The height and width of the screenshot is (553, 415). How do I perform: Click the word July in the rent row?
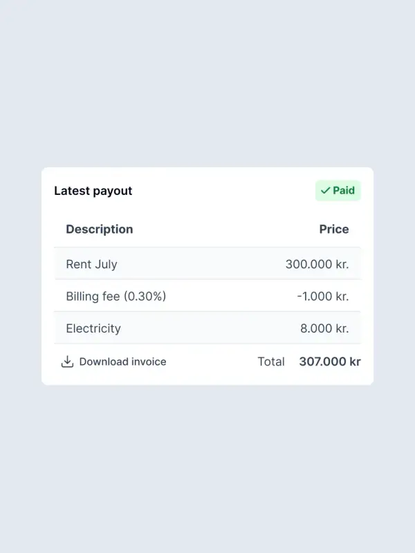pyautogui.click(x=106, y=264)
